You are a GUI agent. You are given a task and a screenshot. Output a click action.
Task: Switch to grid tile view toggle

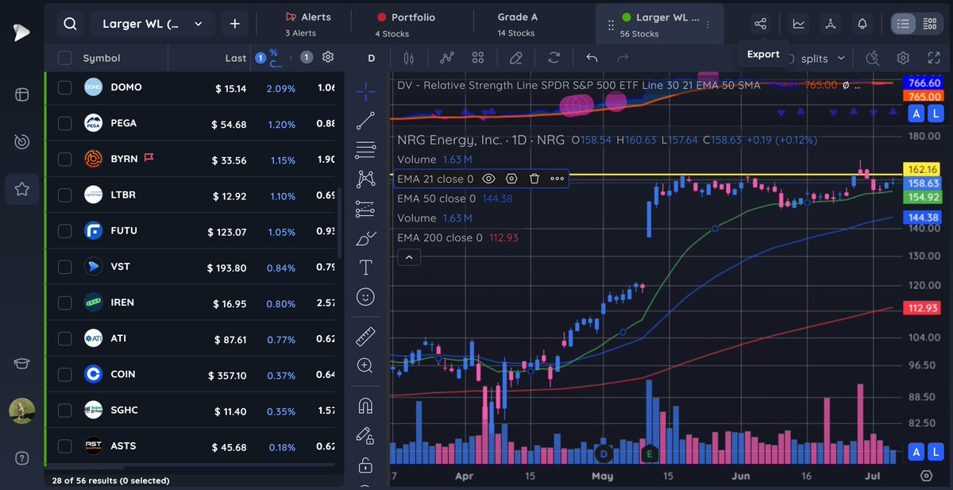pyautogui.click(x=930, y=24)
